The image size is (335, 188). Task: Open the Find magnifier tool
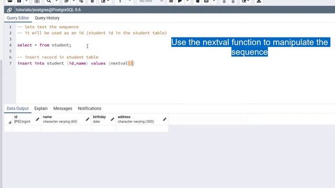click(49, 1)
